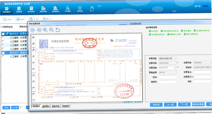Rotate invoice image counterclockwise
The width and height of the screenshot is (212, 114).
[x=39, y=30]
